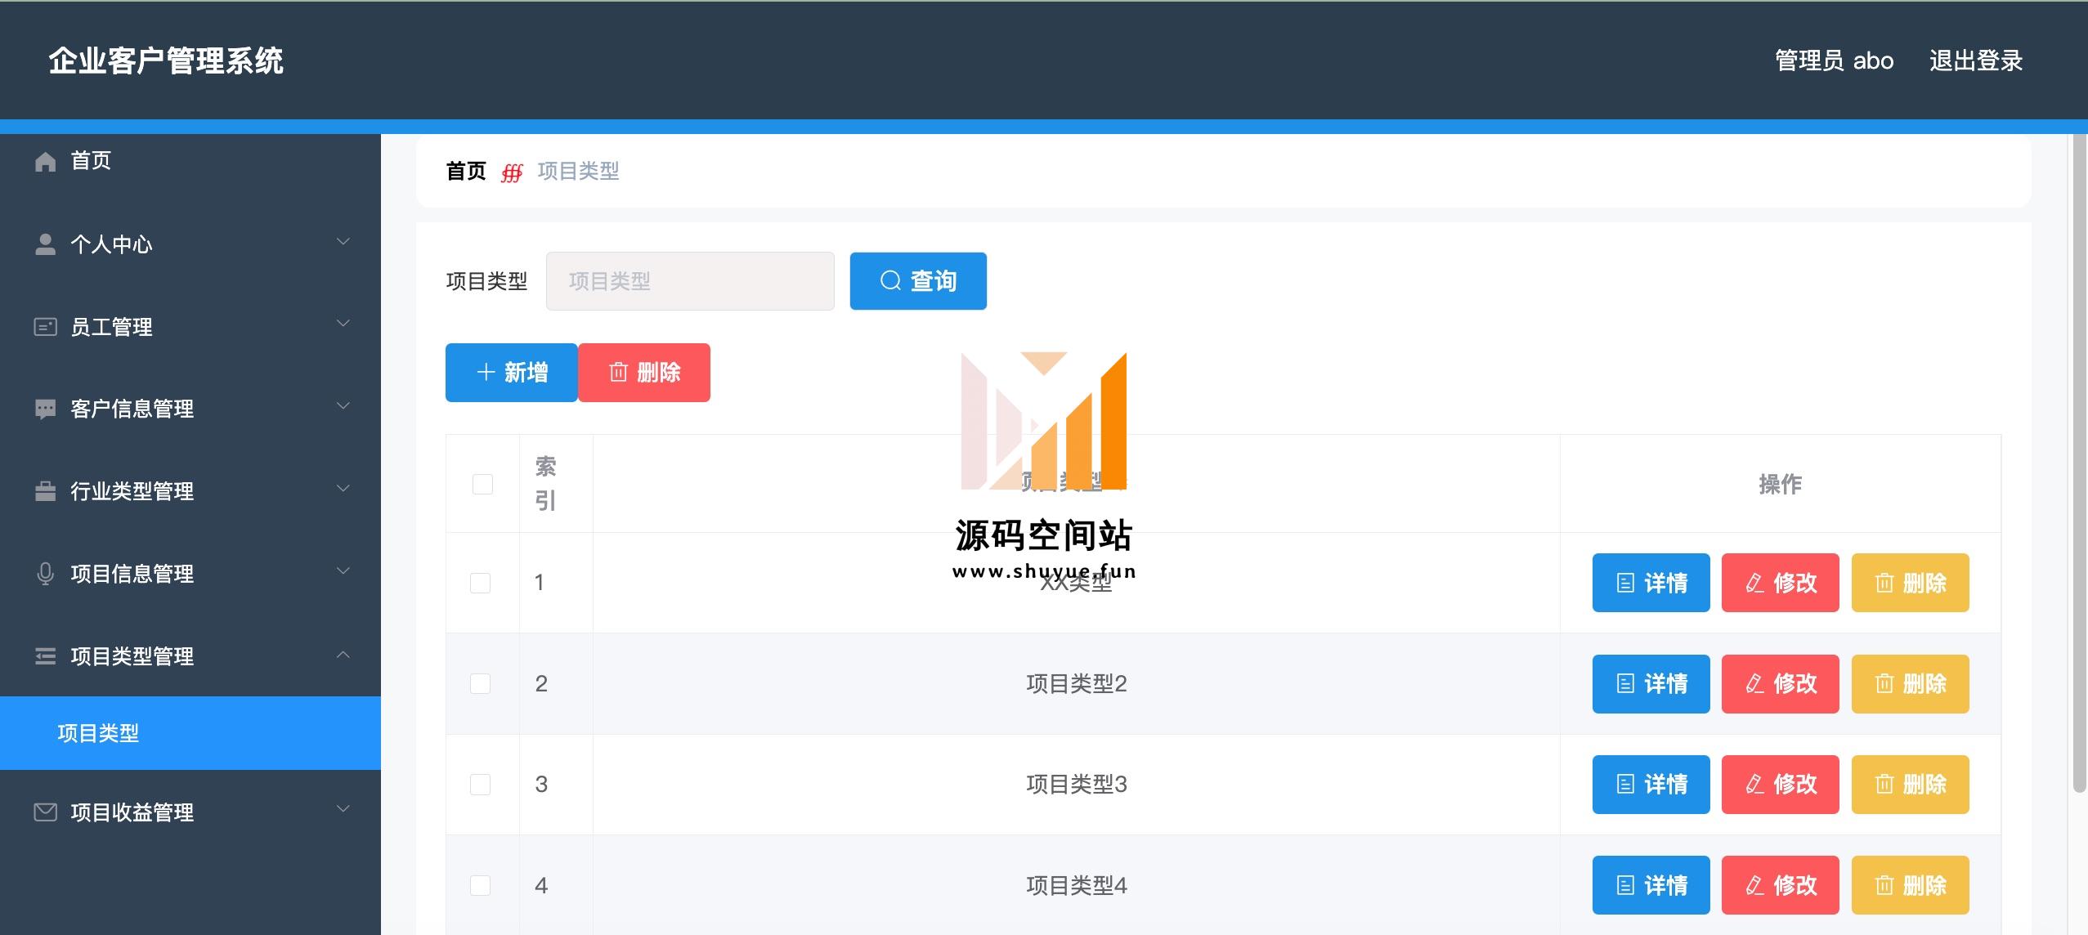Click the briefcase icon beside 行业类型管理
Image resolution: width=2088 pixels, height=935 pixels.
46,491
